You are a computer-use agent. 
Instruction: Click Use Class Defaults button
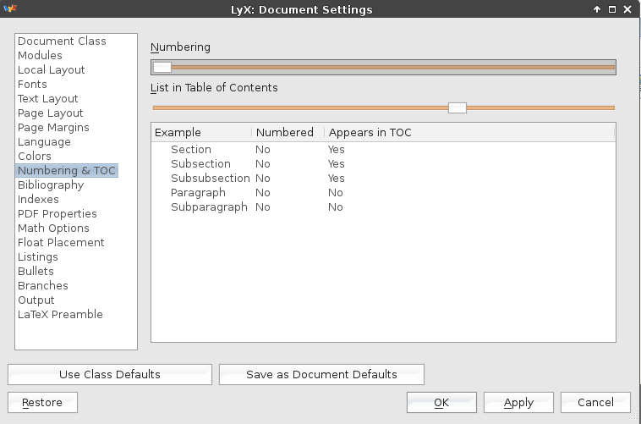click(110, 374)
